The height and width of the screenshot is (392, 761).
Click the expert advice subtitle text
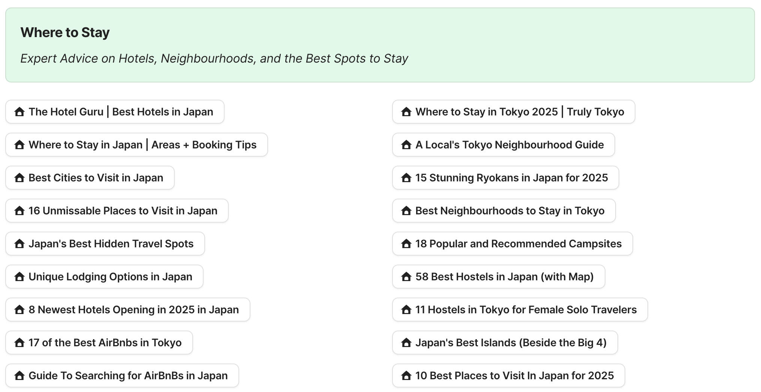tap(214, 58)
